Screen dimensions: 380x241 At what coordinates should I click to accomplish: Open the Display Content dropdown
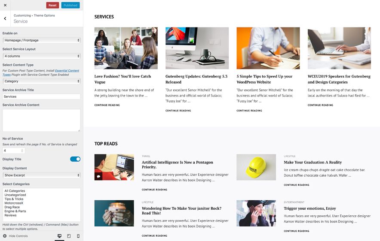(x=41, y=175)
